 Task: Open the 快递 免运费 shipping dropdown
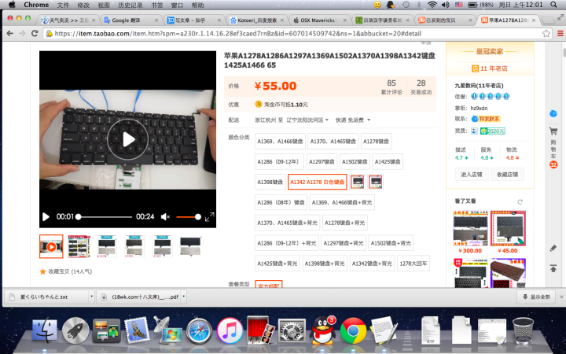point(353,120)
